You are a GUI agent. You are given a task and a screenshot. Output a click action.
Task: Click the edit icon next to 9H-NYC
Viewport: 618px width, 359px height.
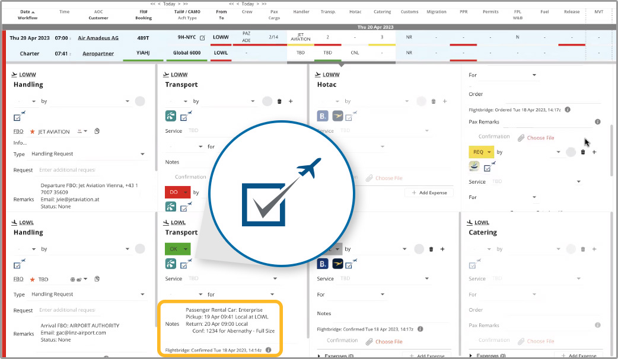point(202,38)
